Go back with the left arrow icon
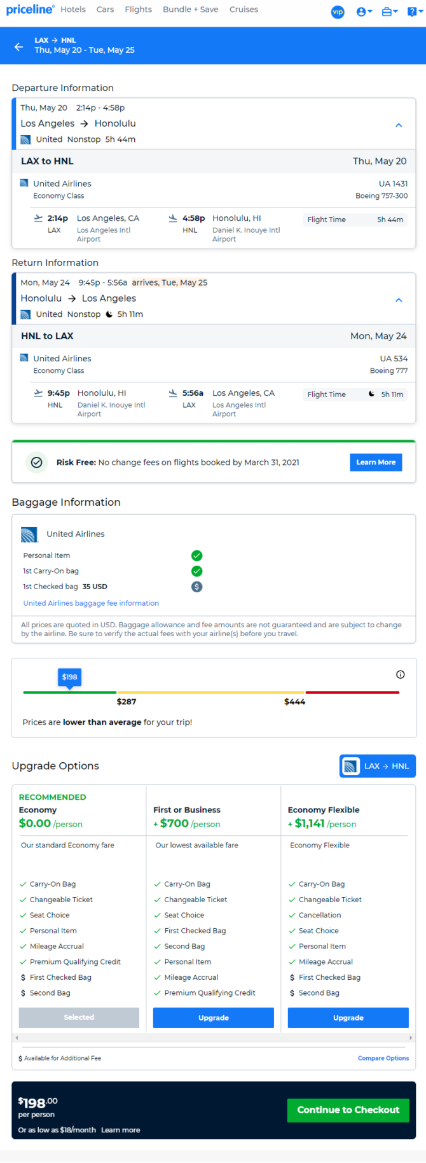 coord(18,46)
